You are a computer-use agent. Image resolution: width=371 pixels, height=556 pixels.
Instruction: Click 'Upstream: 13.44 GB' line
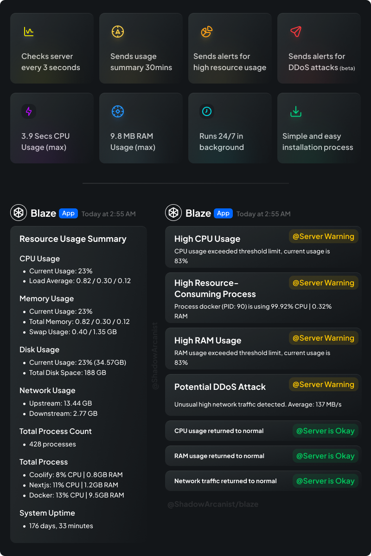coord(61,403)
